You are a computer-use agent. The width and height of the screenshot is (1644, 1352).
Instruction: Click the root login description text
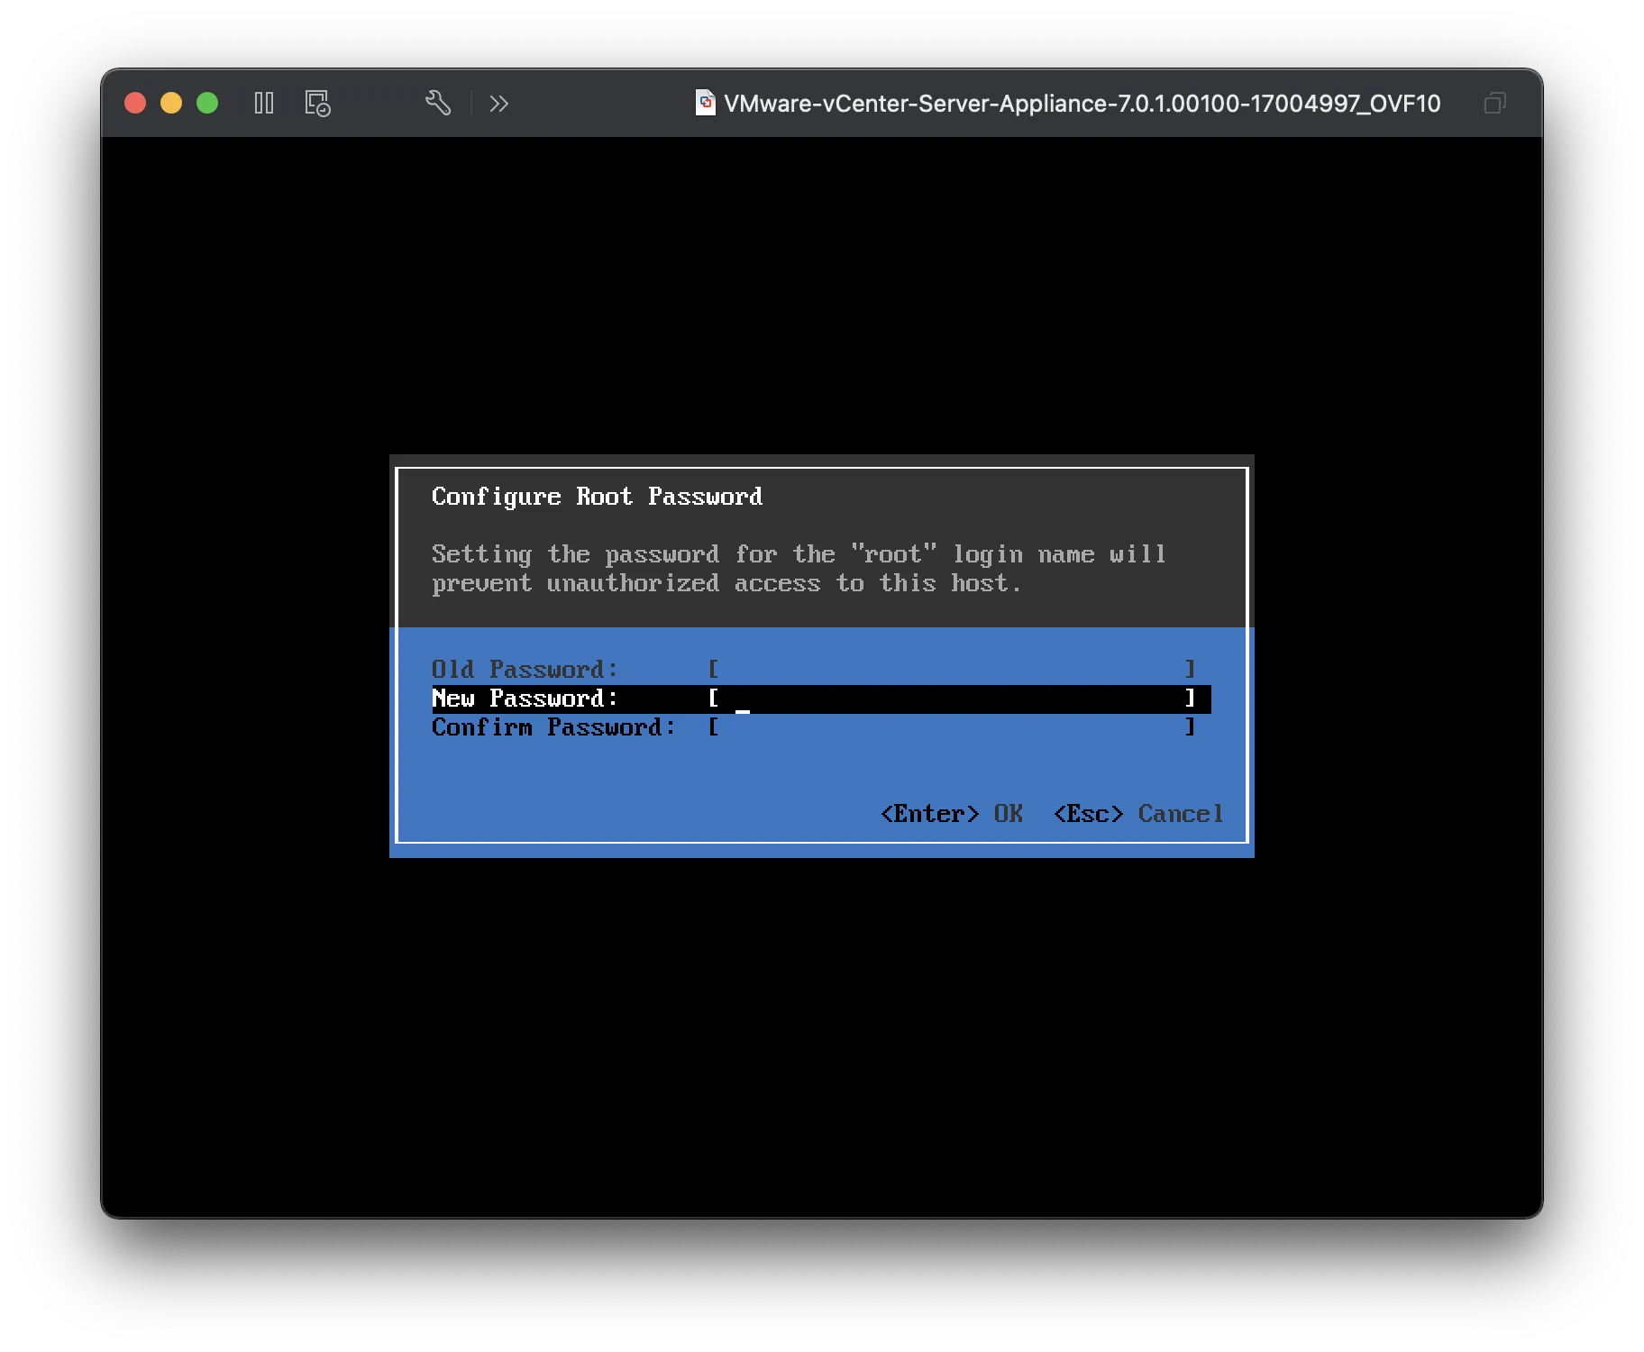click(x=798, y=569)
